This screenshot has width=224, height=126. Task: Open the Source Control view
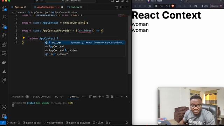click(x=4, y=26)
